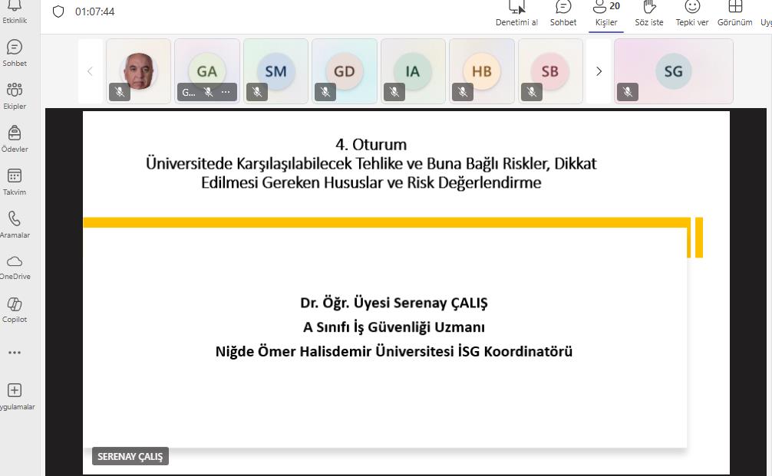Click Denetimi al to request control
The width and height of the screenshot is (772, 476).
pyautogui.click(x=516, y=13)
